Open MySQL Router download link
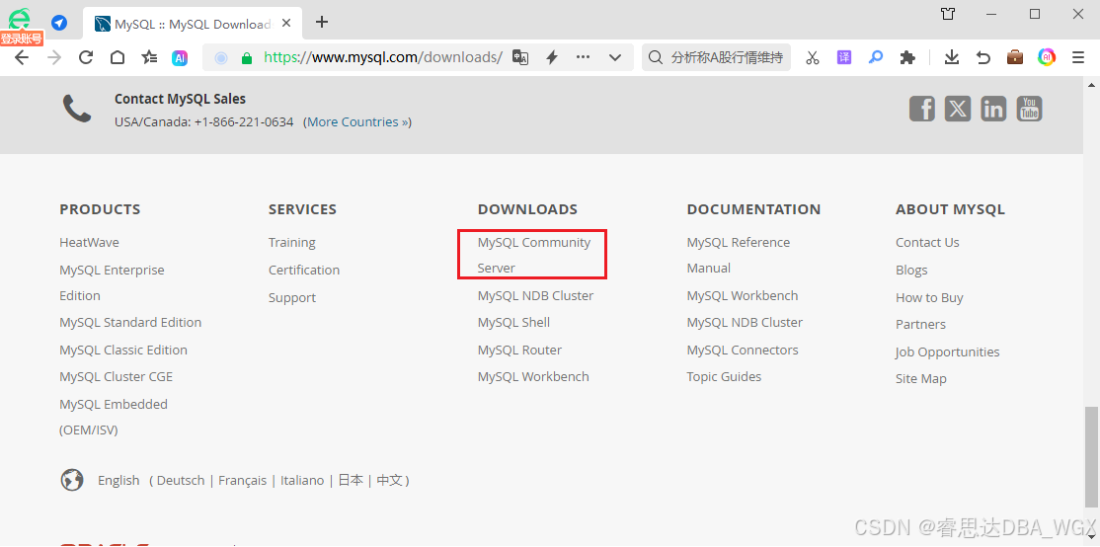Viewport: 1100px width, 547px height. coord(519,350)
